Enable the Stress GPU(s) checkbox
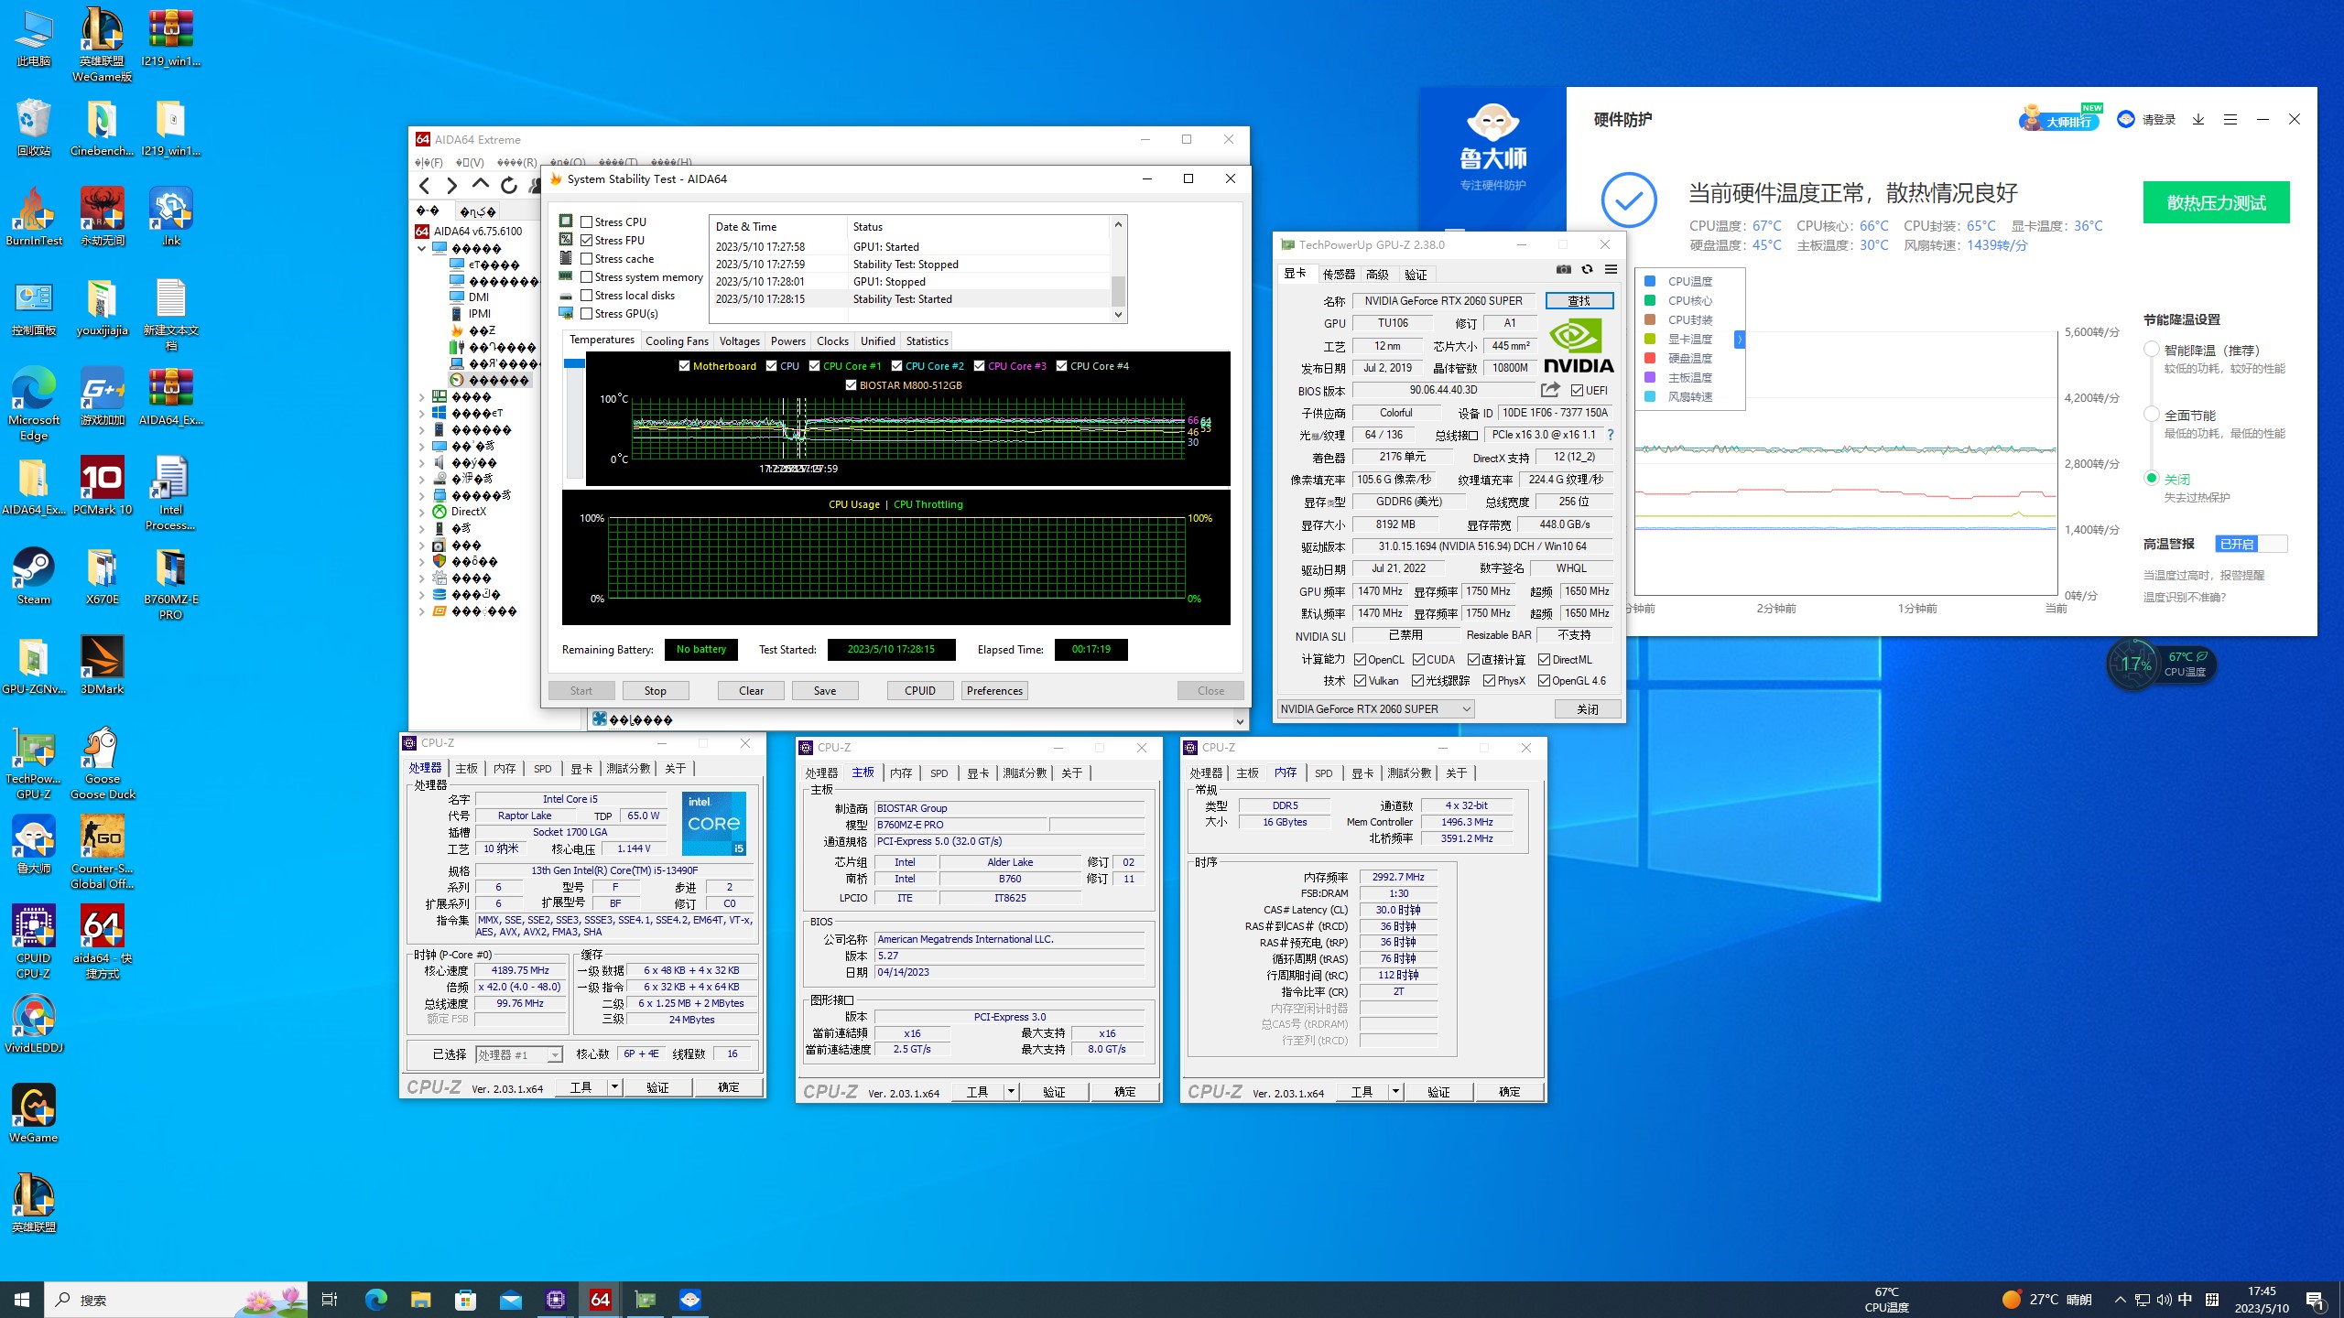Viewport: 2344px width, 1318px height. pos(587,313)
